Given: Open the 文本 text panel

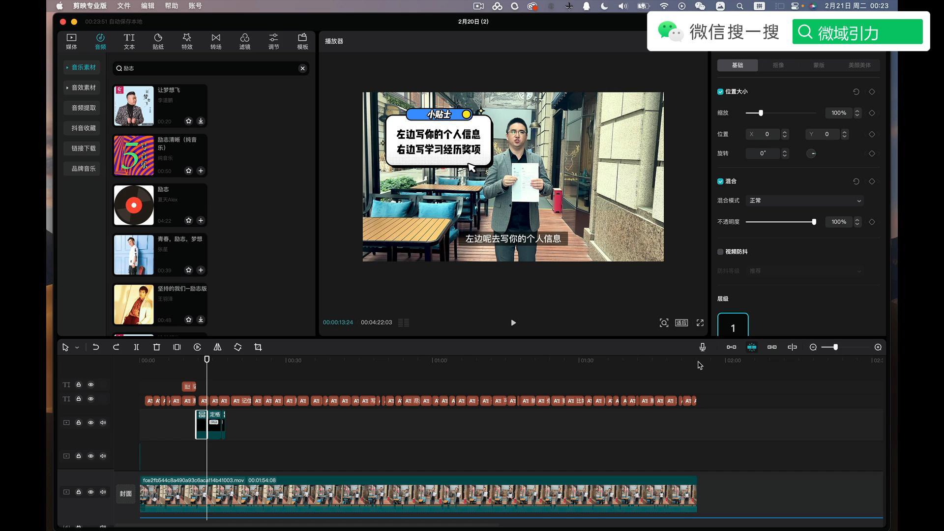Looking at the screenshot, I should coord(129,41).
